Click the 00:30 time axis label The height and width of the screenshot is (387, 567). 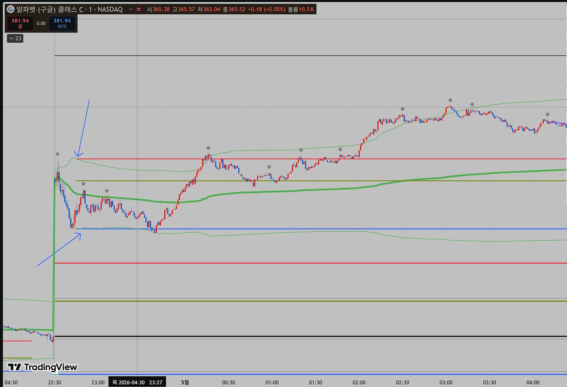pos(229,383)
